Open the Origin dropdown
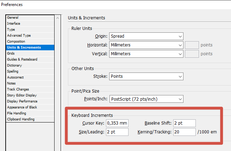The width and height of the screenshot is (231, 151). pyautogui.click(x=146, y=36)
